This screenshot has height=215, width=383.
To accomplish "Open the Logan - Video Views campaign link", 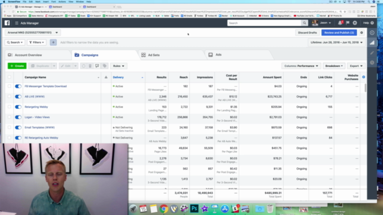I will [37, 117].
